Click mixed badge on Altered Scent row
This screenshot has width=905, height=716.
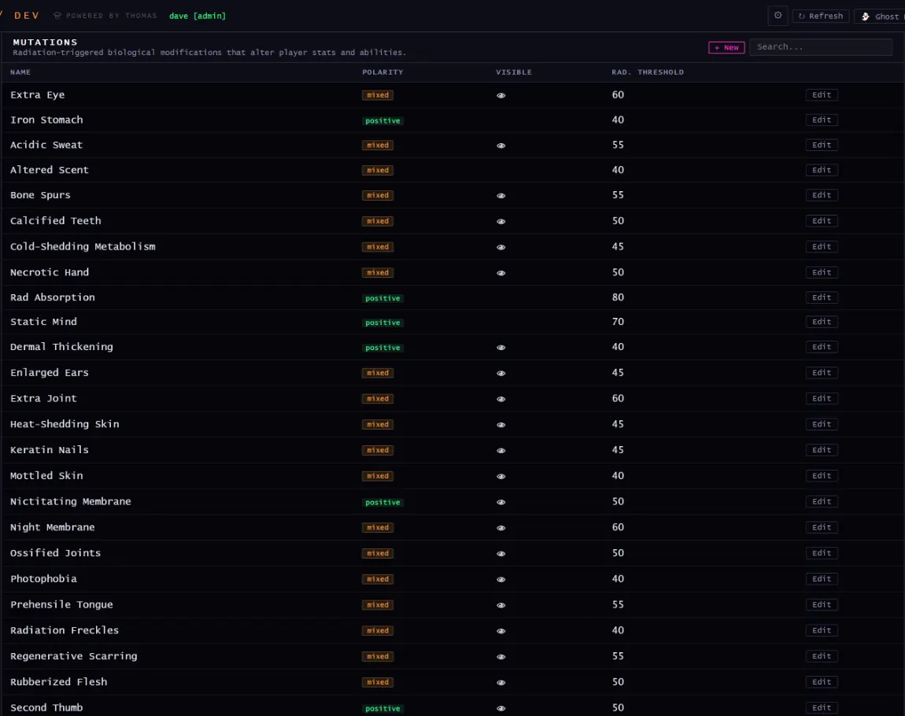point(378,170)
